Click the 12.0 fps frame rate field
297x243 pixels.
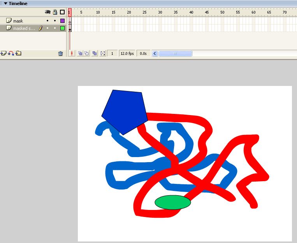pyautogui.click(x=127, y=53)
